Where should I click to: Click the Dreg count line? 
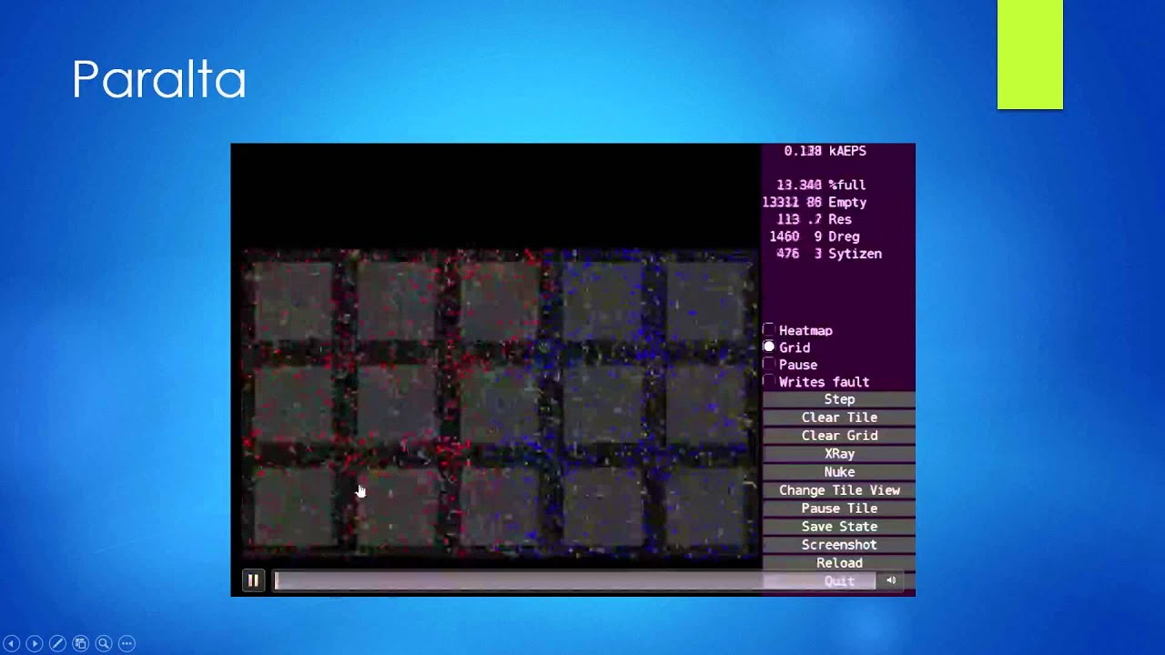(815, 237)
